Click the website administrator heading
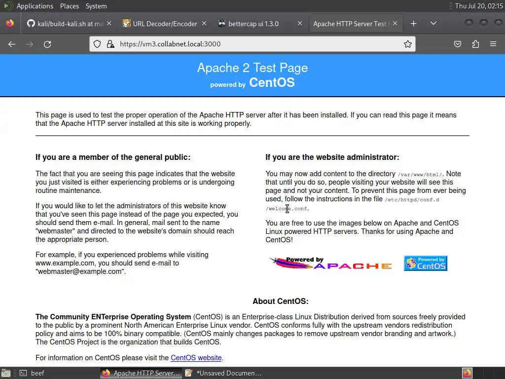Screen dimensions: 505x379 332,157
